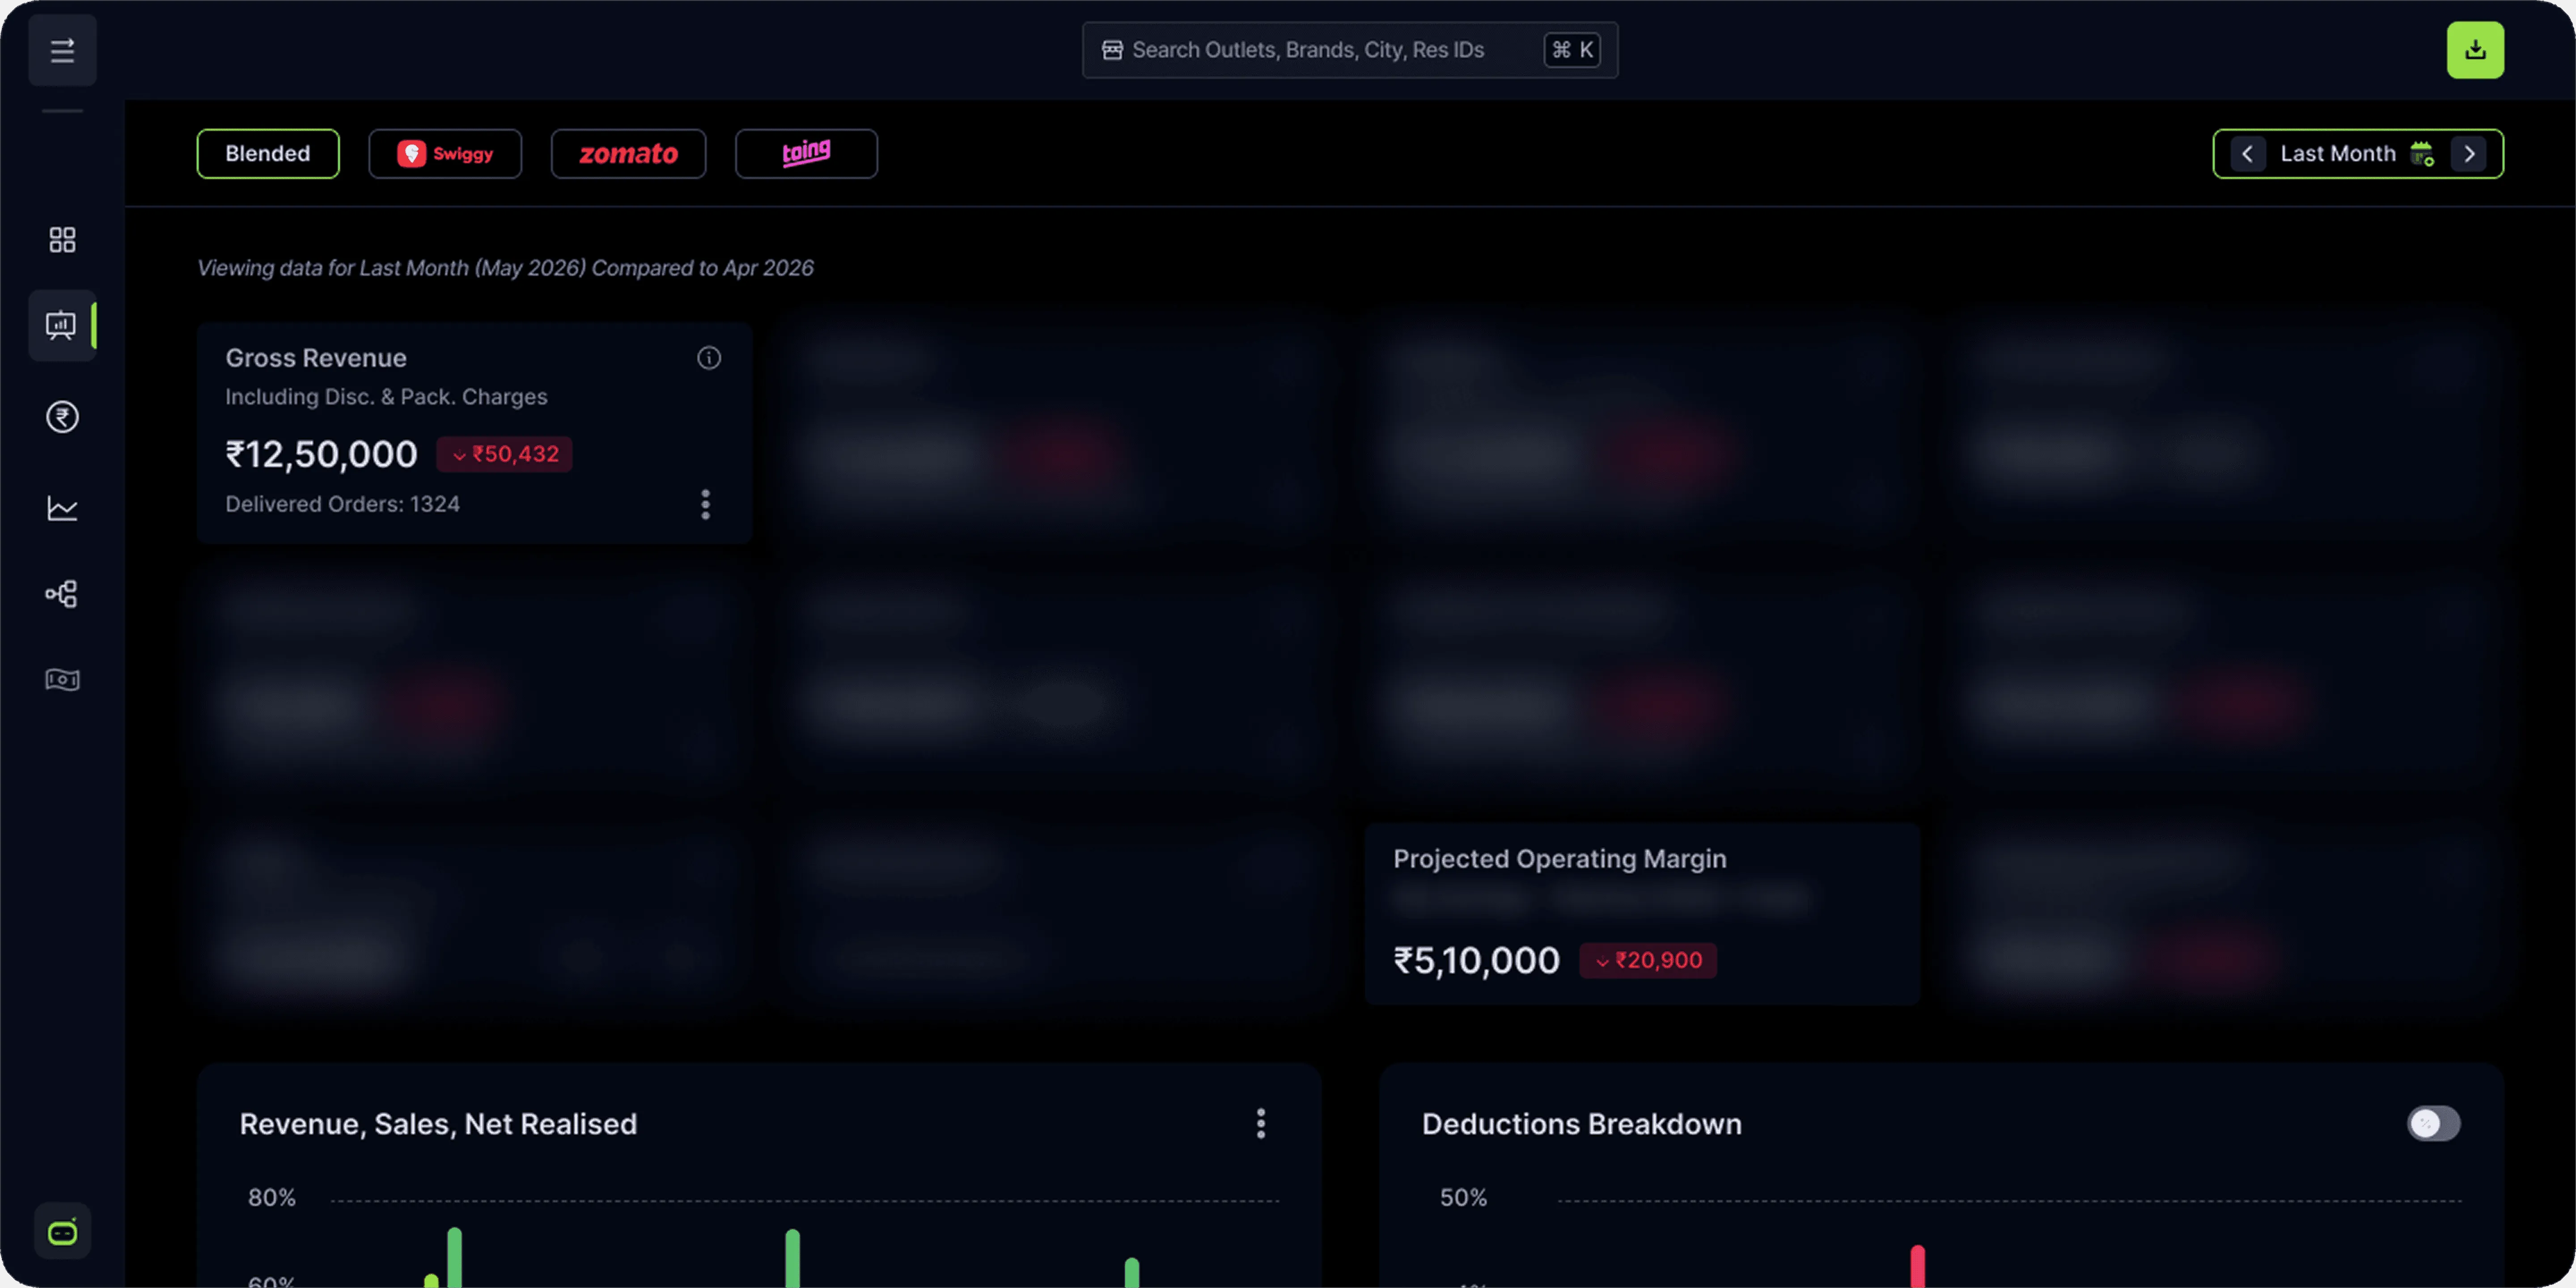Click the Viewing data for Last Month text
The image size is (2576, 1288).
coord(505,268)
